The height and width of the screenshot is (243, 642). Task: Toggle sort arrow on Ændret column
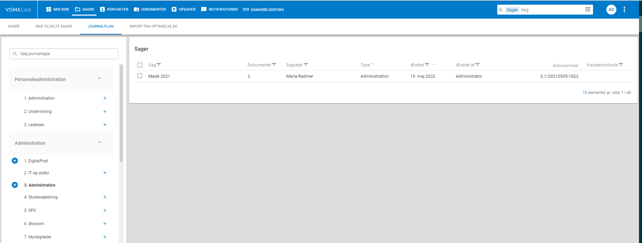(x=433, y=65)
